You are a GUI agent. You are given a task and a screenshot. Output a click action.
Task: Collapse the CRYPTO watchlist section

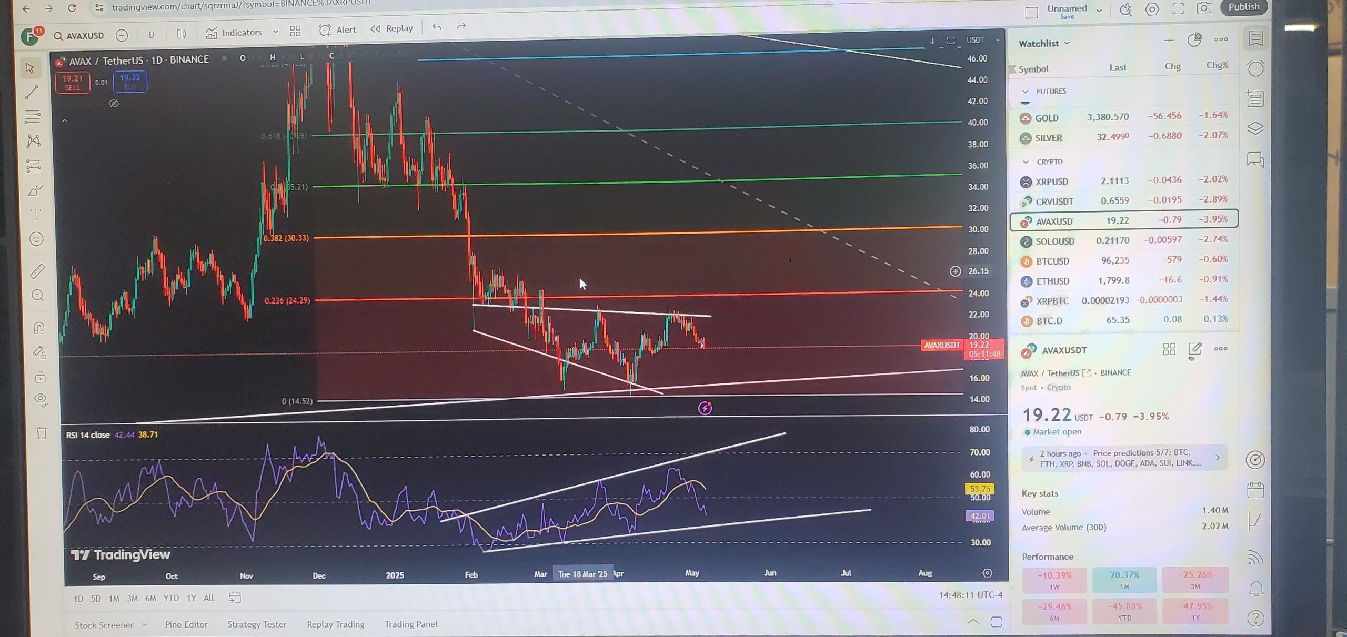pyautogui.click(x=1026, y=162)
